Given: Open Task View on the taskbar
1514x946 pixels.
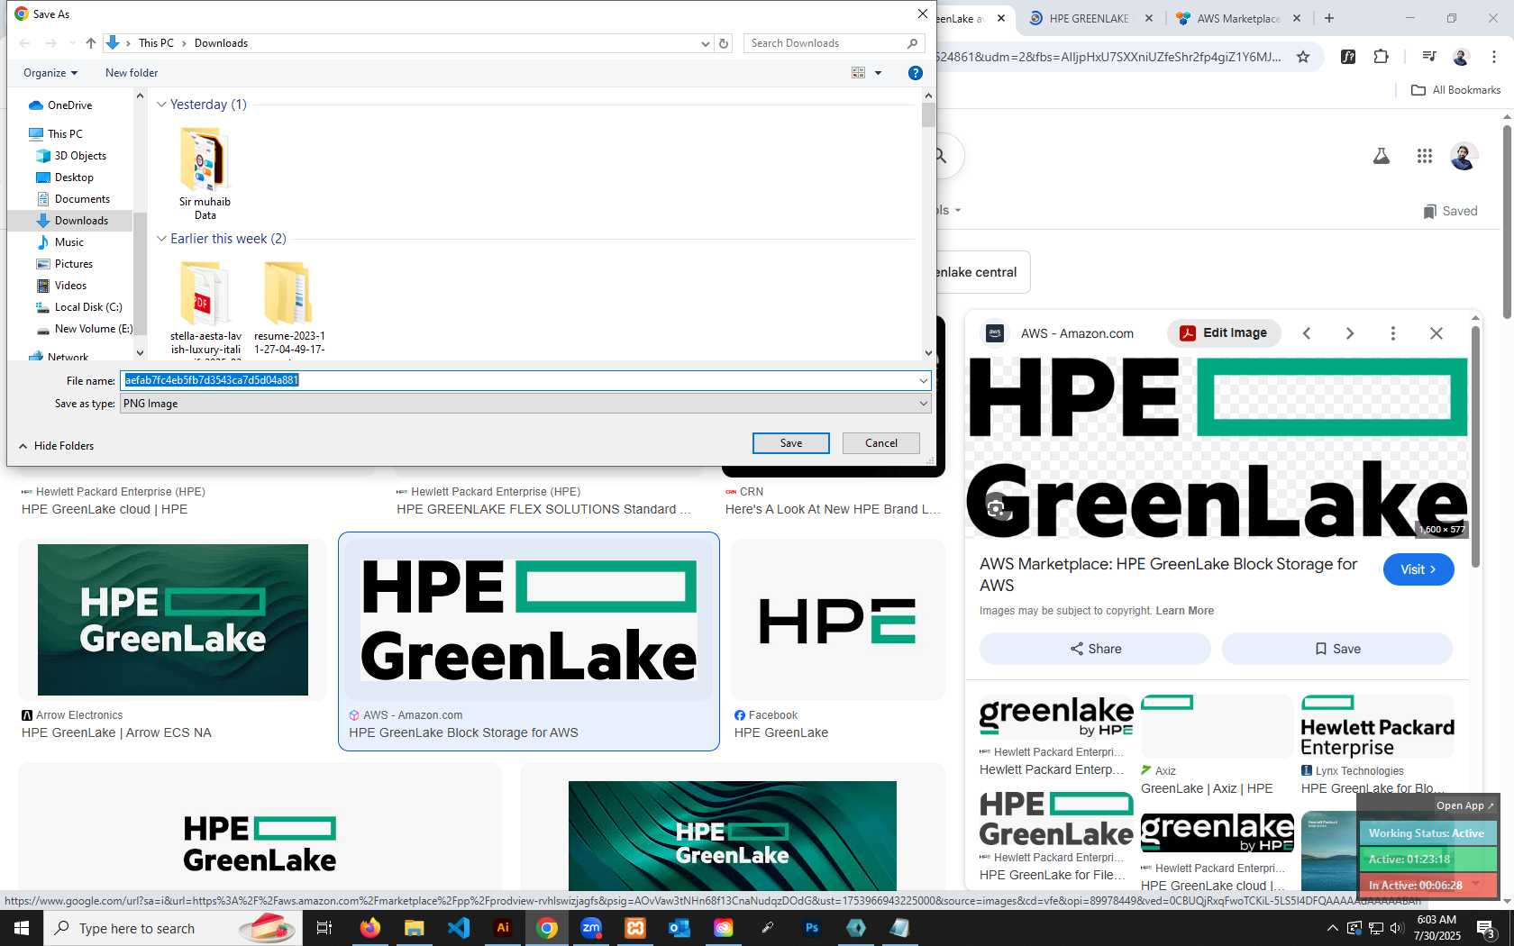Looking at the screenshot, I should [x=324, y=928].
